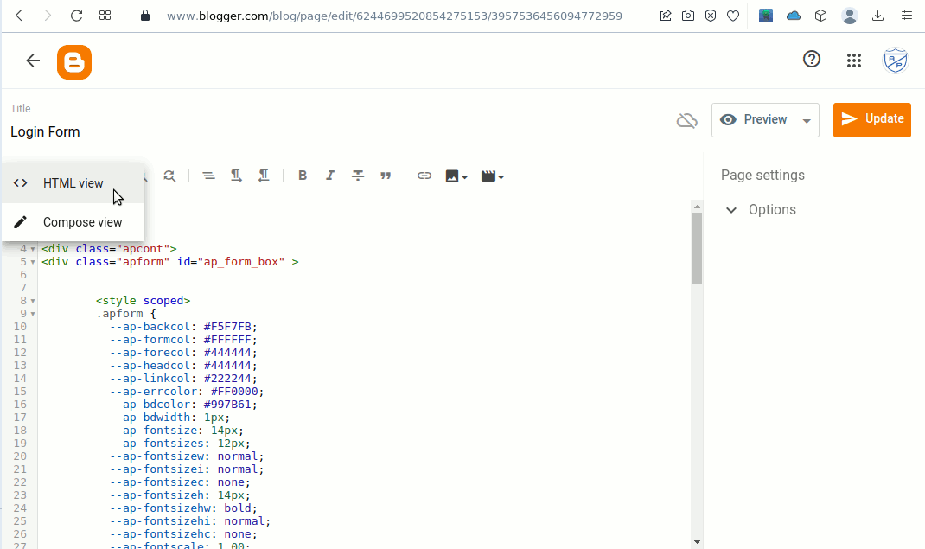Open the insert video dropdown

492,176
